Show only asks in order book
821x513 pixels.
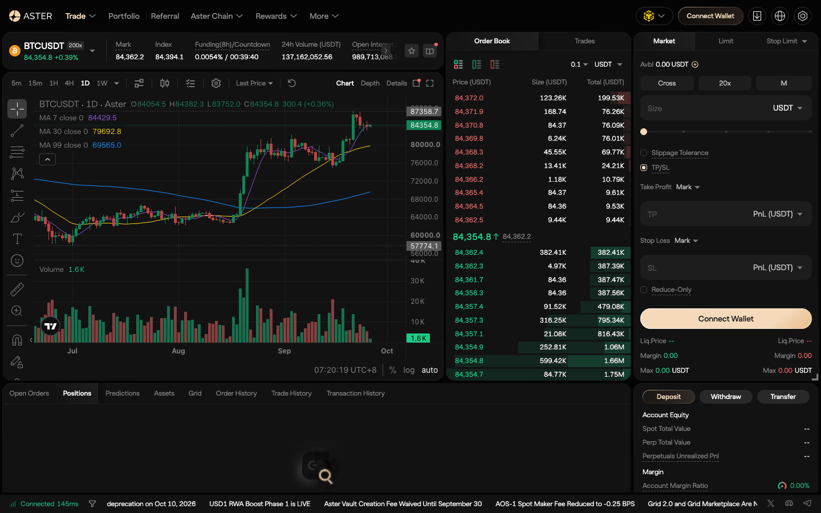pos(495,64)
